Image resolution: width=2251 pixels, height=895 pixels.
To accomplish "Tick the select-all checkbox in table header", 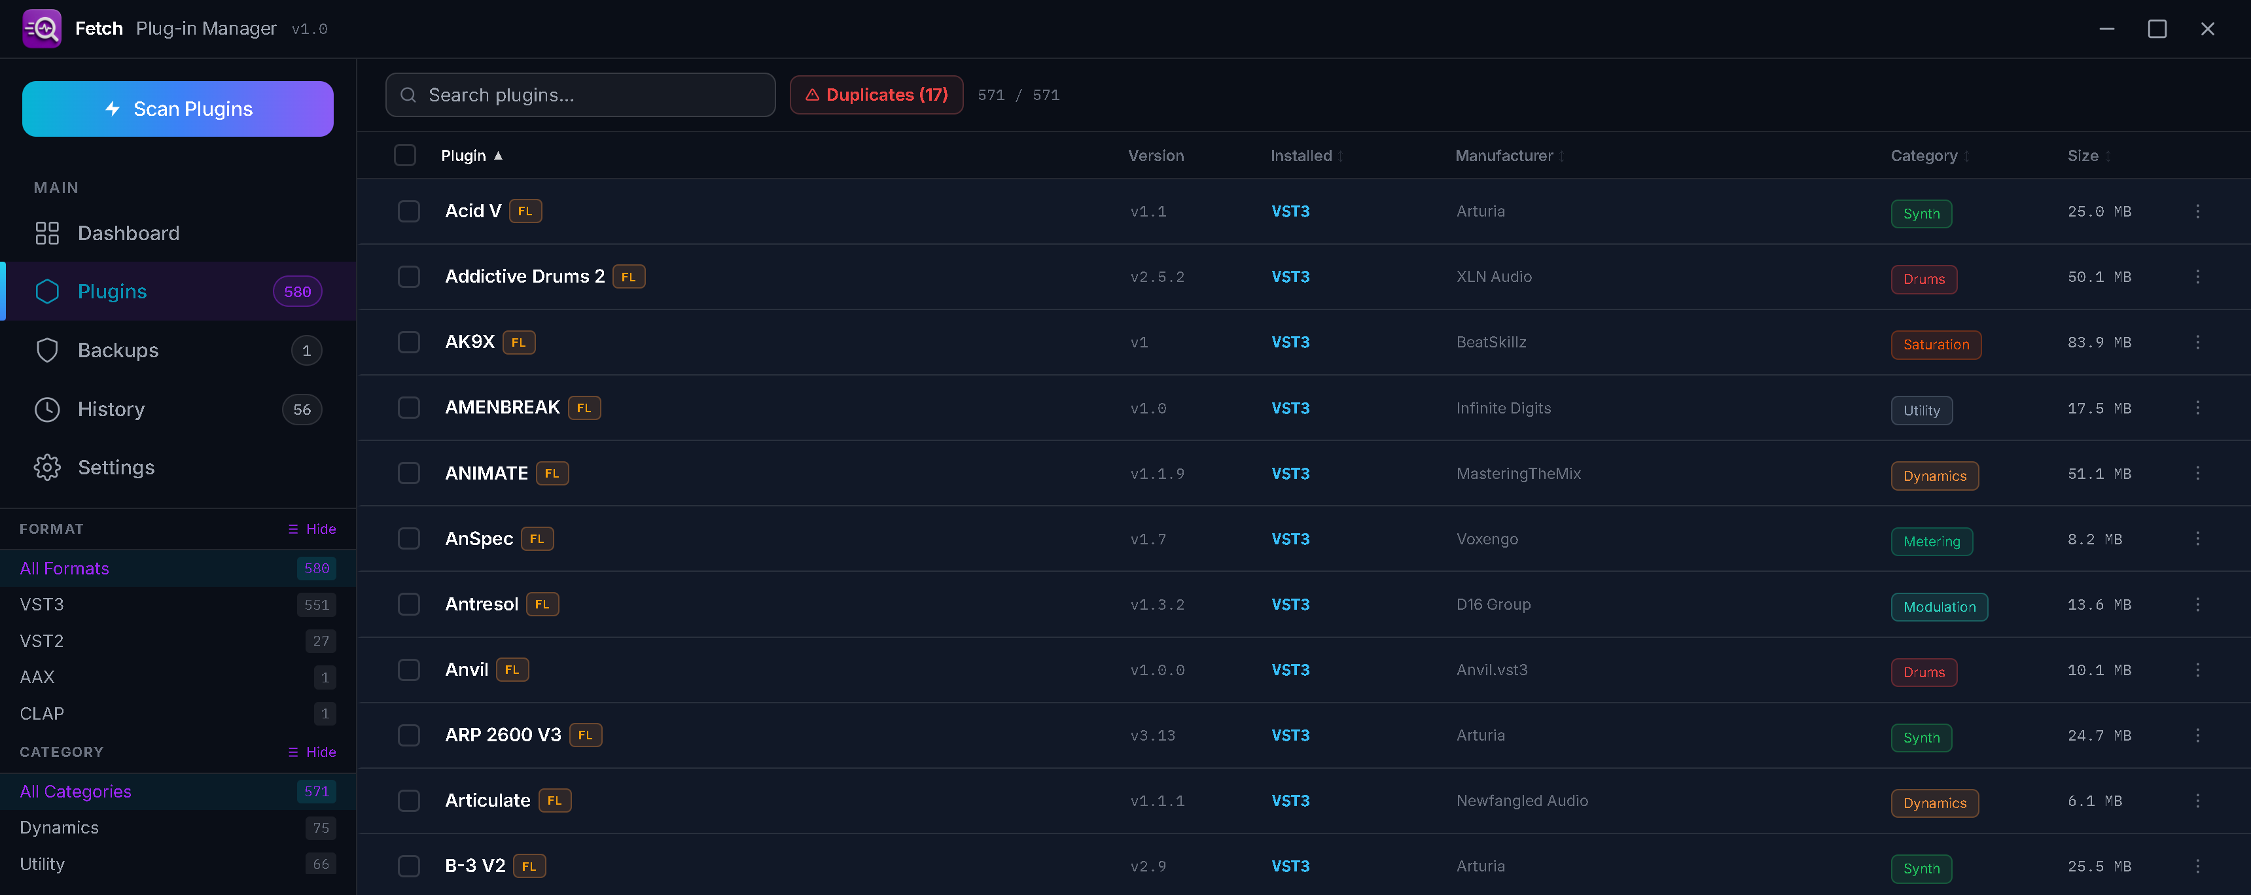I will point(404,156).
